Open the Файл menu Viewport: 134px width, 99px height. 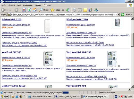(4, 5)
